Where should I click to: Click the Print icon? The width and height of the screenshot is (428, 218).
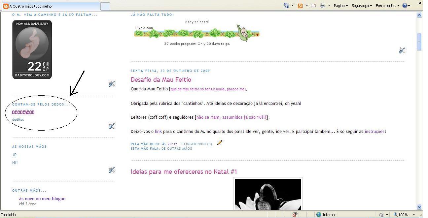[x=323, y=6]
